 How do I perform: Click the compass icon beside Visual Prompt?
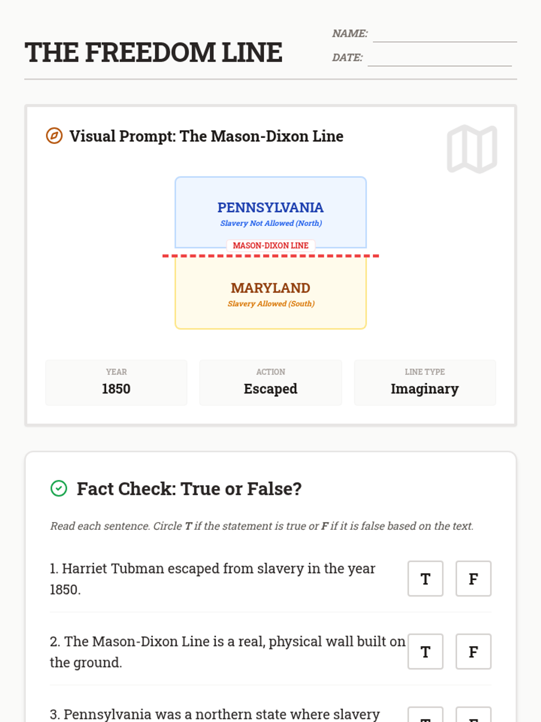[x=54, y=136]
